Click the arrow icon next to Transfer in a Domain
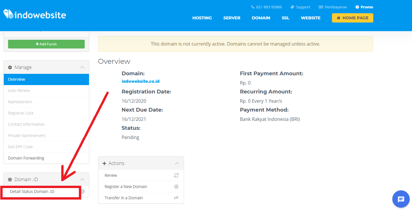 176,198
